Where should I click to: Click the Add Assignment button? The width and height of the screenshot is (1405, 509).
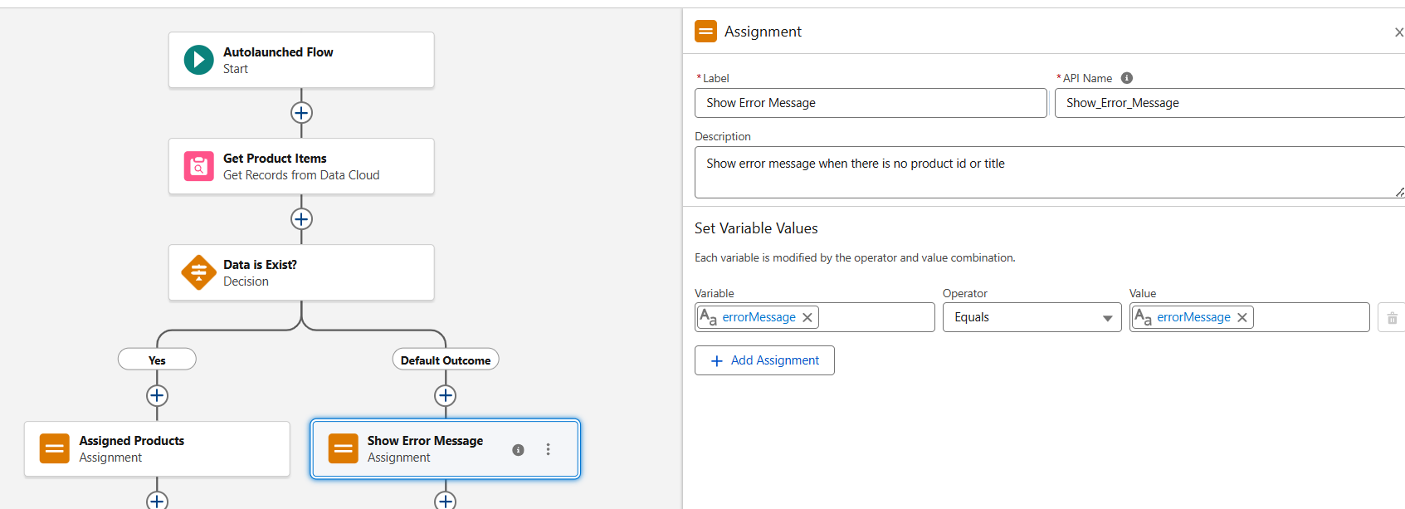click(764, 360)
